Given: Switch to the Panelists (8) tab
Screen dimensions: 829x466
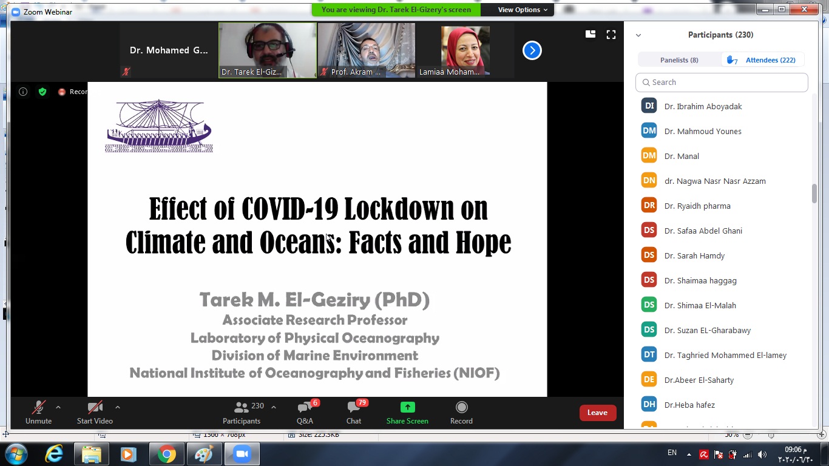Looking at the screenshot, I should [x=679, y=59].
